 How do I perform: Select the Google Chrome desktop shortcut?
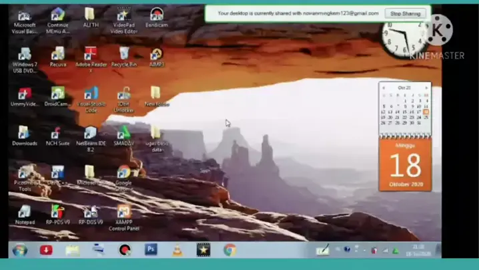coord(123,173)
